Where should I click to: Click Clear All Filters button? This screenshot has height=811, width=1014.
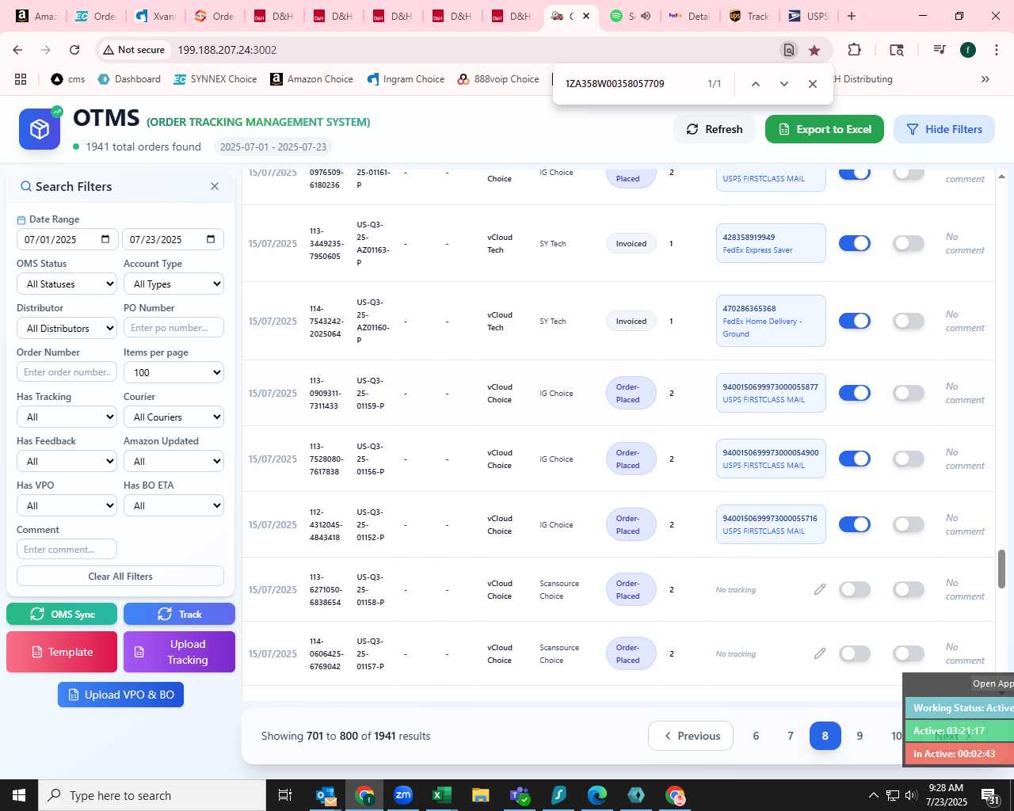point(120,576)
